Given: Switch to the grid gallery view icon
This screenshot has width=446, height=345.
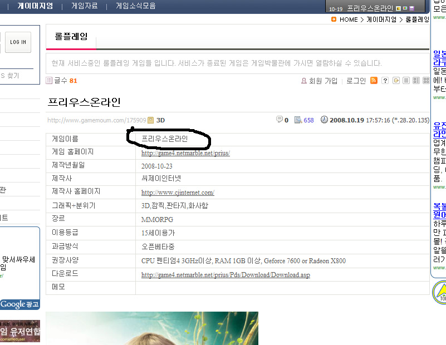Looking at the screenshot, I should (x=426, y=81).
